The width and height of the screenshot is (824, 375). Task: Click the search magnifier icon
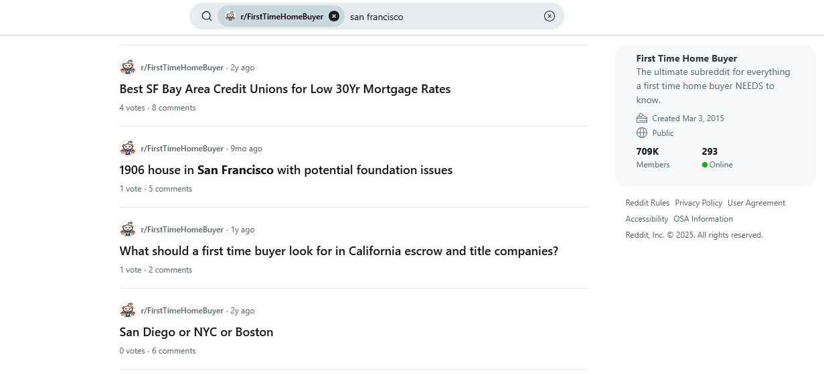tap(207, 16)
